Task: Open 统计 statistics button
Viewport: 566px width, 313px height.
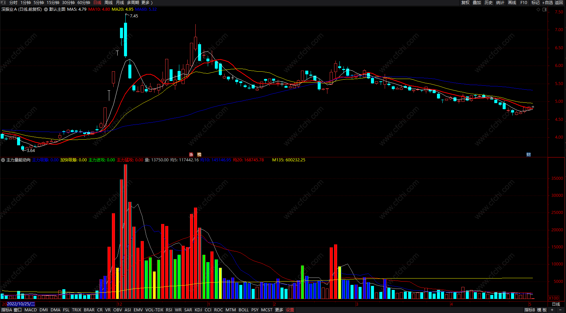Action: [500, 3]
